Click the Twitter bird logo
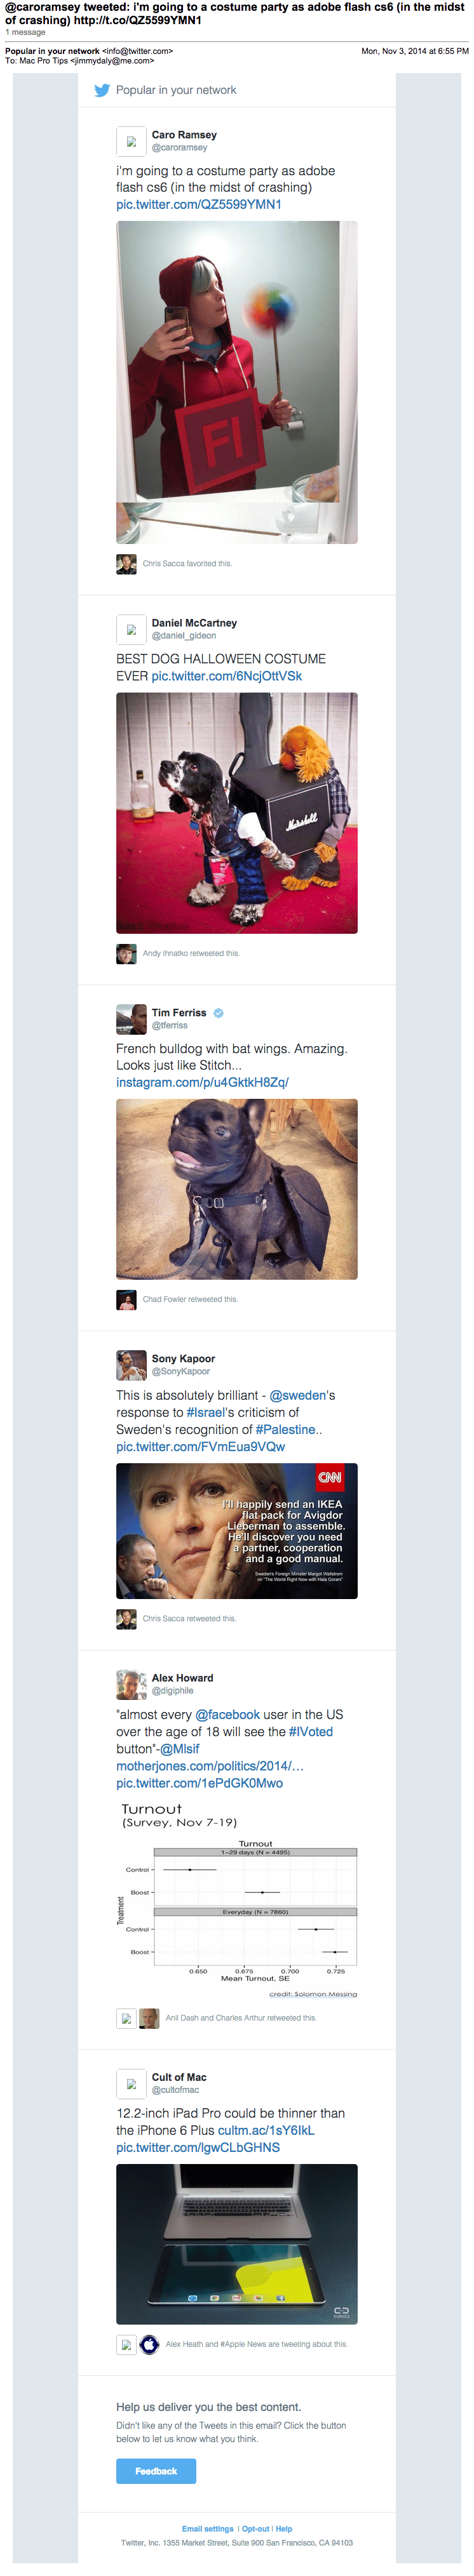The image size is (474, 2576). coord(102,90)
